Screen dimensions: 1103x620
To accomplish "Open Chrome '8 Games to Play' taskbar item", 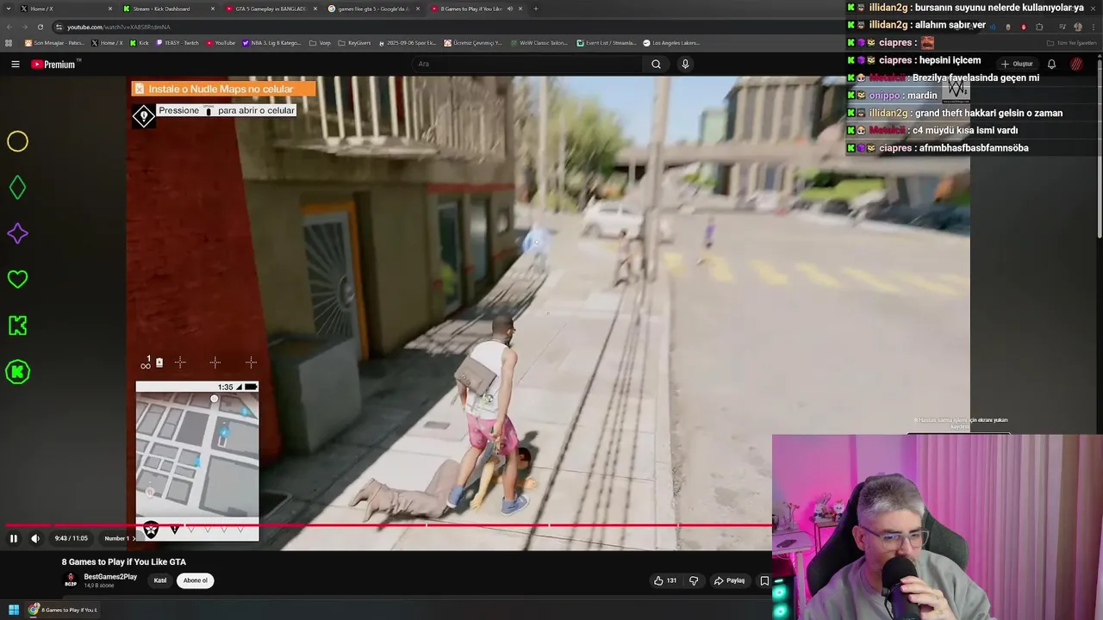I will pyautogui.click(x=64, y=610).
